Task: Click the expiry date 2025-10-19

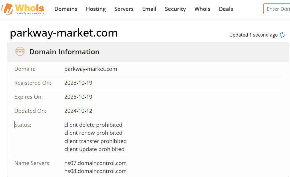Action: point(78,97)
